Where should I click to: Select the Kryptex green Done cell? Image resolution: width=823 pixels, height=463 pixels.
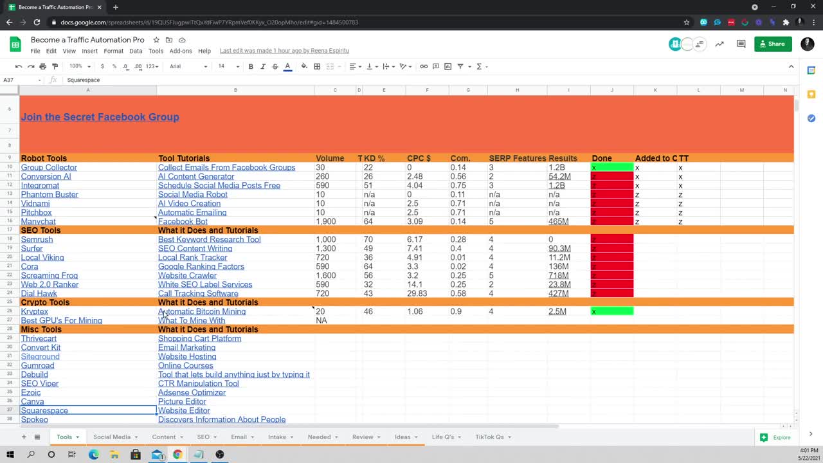click(x=612, y=311)
